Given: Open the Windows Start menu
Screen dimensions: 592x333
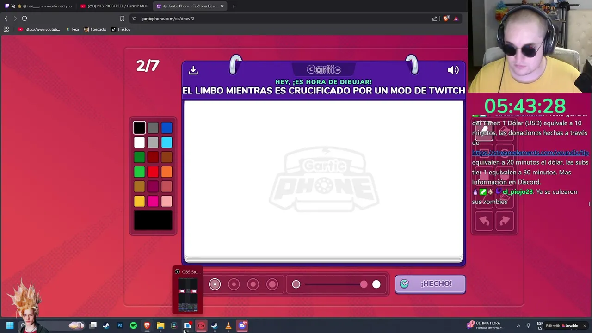Looking at the screenshot, I should (10, 326).
